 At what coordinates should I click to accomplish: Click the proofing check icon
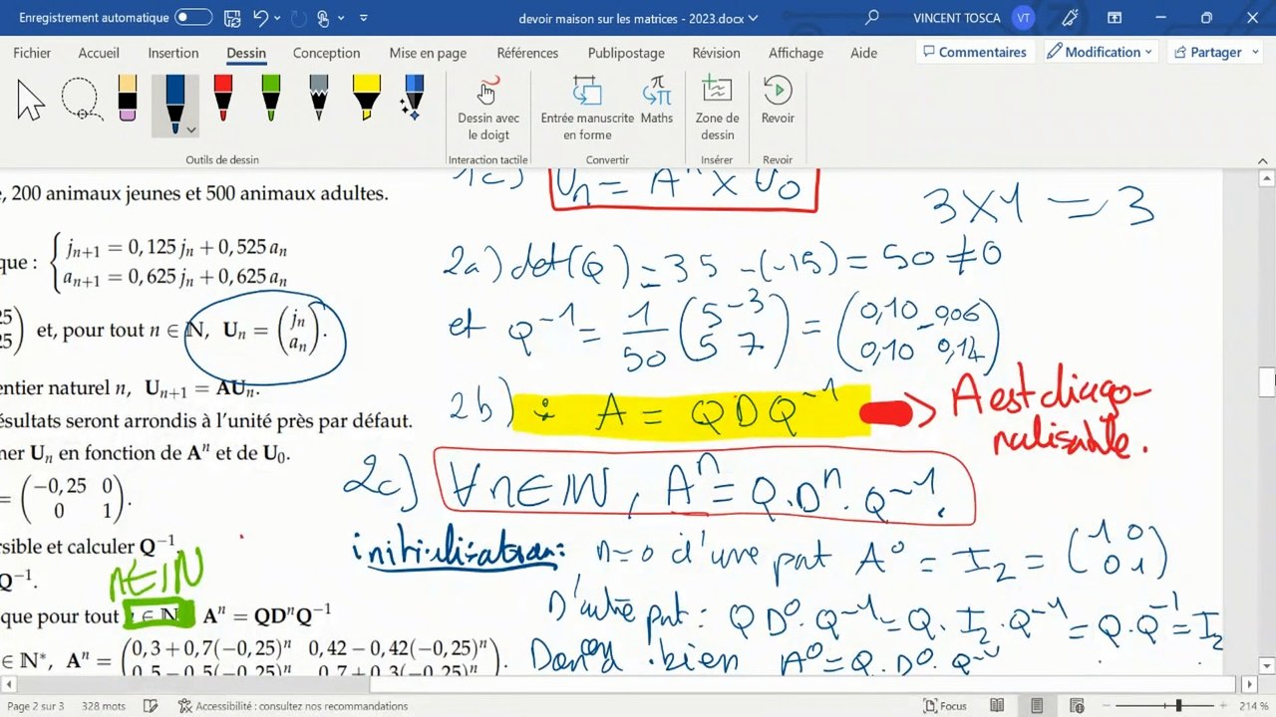pyautogui.click(x=151, y=706)
